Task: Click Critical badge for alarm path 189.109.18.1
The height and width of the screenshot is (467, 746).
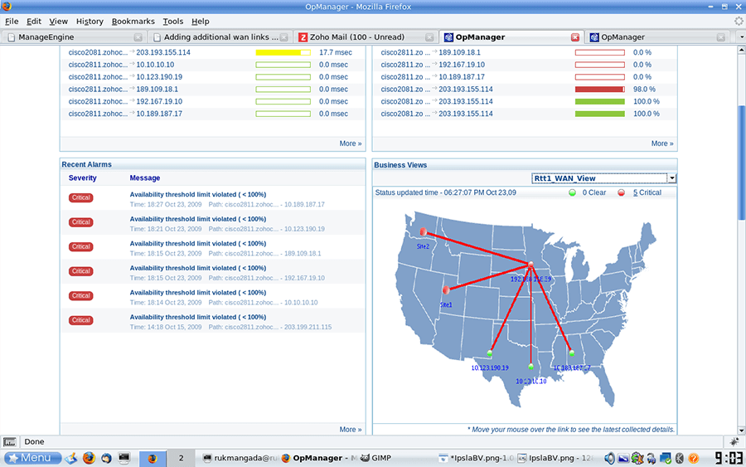Action: point(81,247)
